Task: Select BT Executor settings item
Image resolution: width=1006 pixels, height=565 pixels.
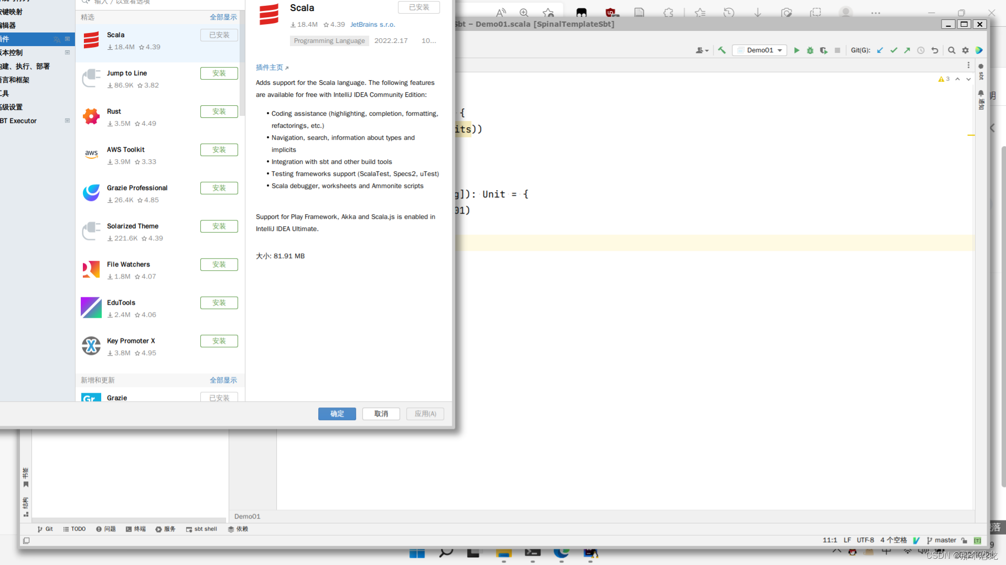Action: coord(37,120)
